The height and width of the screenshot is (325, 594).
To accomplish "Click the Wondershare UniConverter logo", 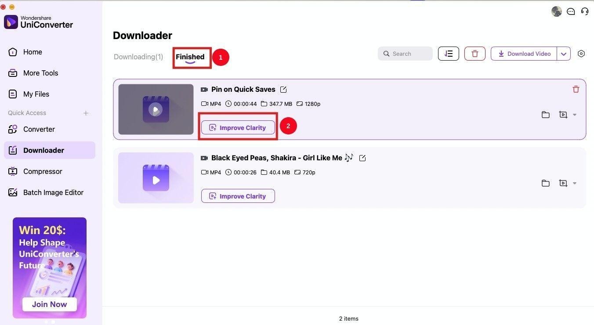I will pyautogui.click(x=39, y=22).
